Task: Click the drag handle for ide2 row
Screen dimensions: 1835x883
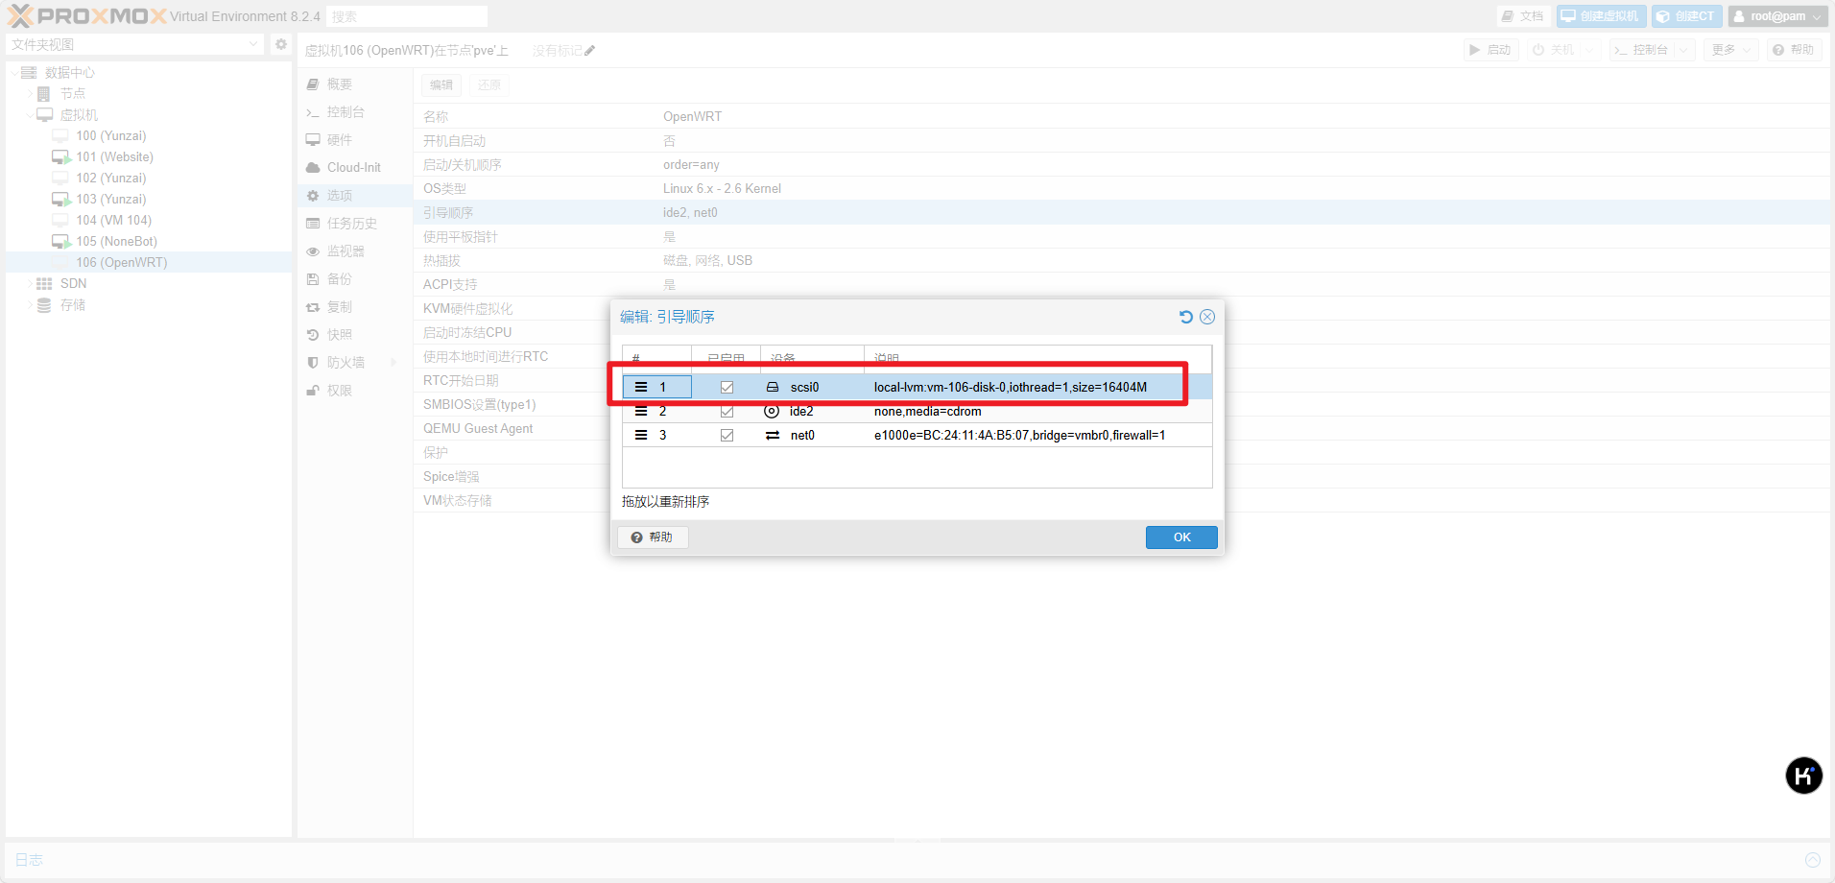Action: coord(641,411)
